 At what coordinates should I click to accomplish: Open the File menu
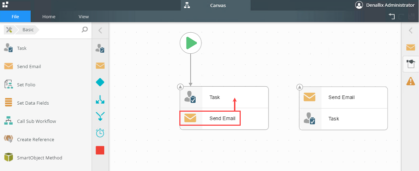[x=15, y=17]
